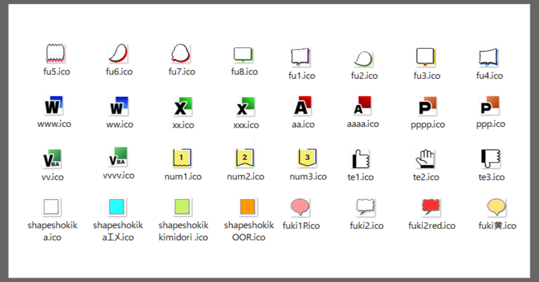Click the cyan square shapeshokikaエメ.ico icon
Image resolution: width=539 pixels, height=282 pixels.
pos(118,207)
